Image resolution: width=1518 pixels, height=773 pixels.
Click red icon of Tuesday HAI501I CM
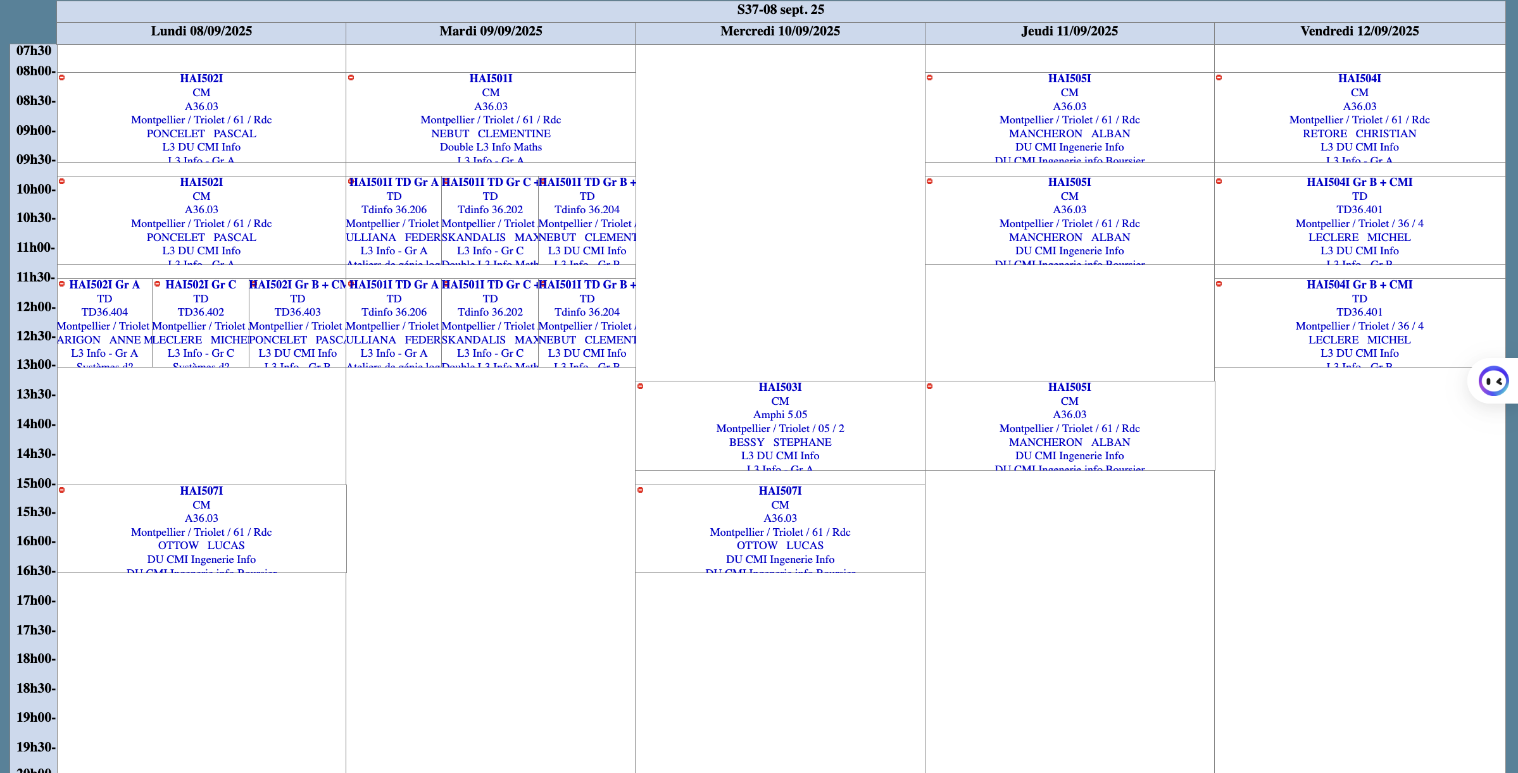351,78
